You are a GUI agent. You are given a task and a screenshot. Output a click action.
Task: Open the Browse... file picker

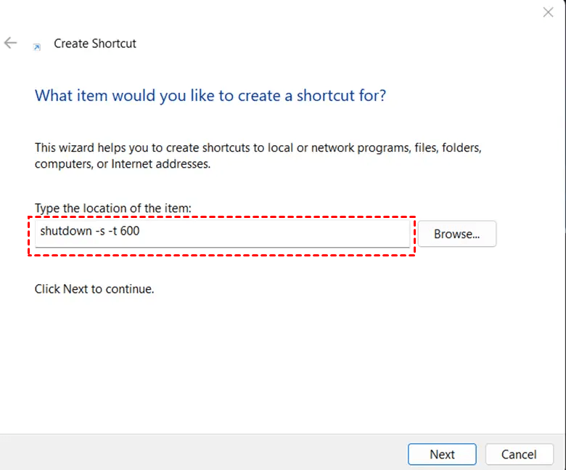pyautogui.click(x=457, y=234)
